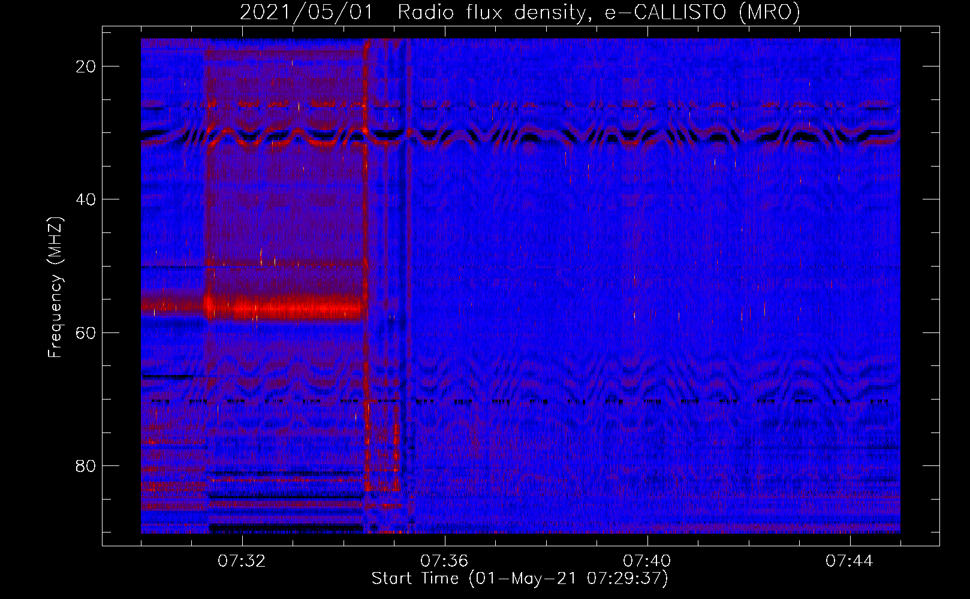Click the 07:44 time tick label
This screenshot has height=599, width=970.
pos(849,561)
